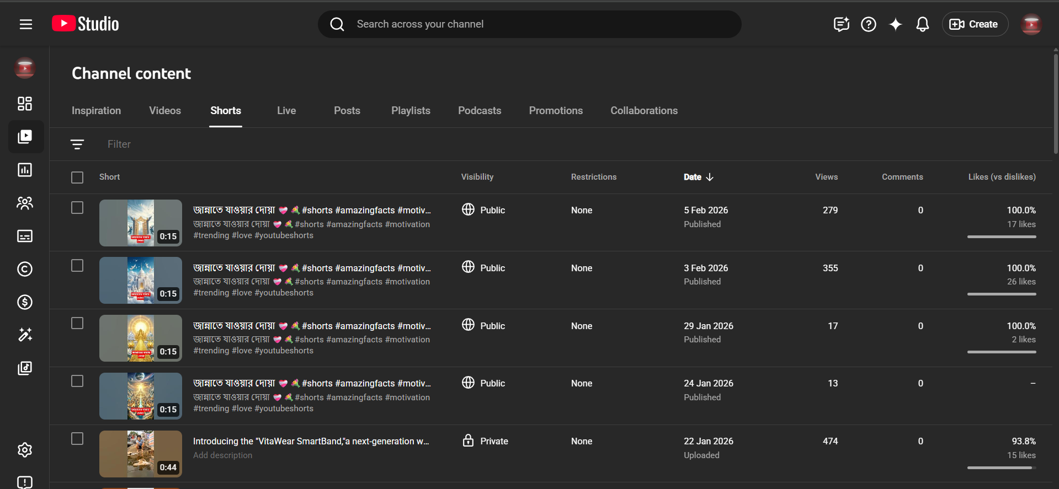Select the 5 Feb 2026 short checkbox
1059x489 pixels.
coord(77,208)
